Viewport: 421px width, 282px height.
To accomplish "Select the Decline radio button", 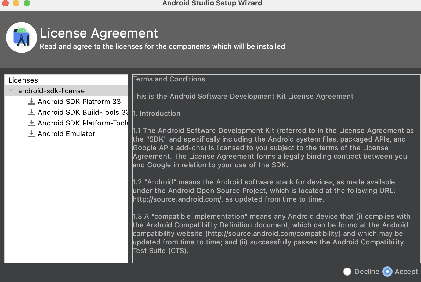I will [x=347, y=272].
